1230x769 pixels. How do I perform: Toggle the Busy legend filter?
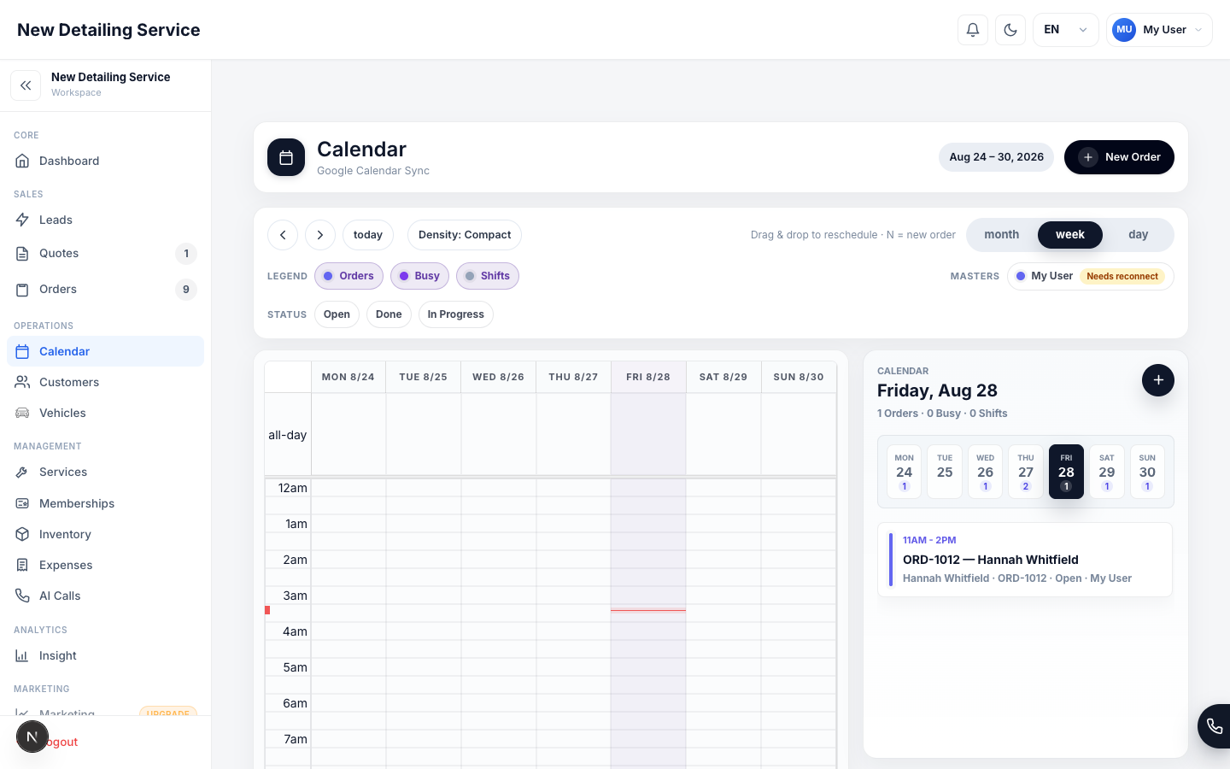point(419,276)
